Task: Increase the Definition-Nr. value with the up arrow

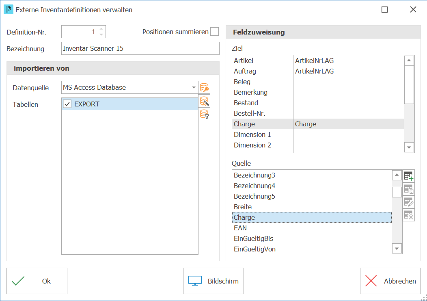Action: click(101, 29)
